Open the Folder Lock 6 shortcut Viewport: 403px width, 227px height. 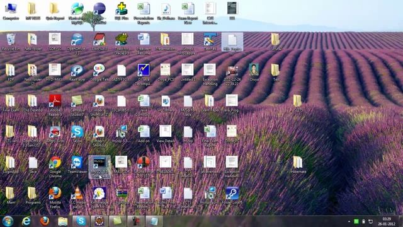[232, 196]
